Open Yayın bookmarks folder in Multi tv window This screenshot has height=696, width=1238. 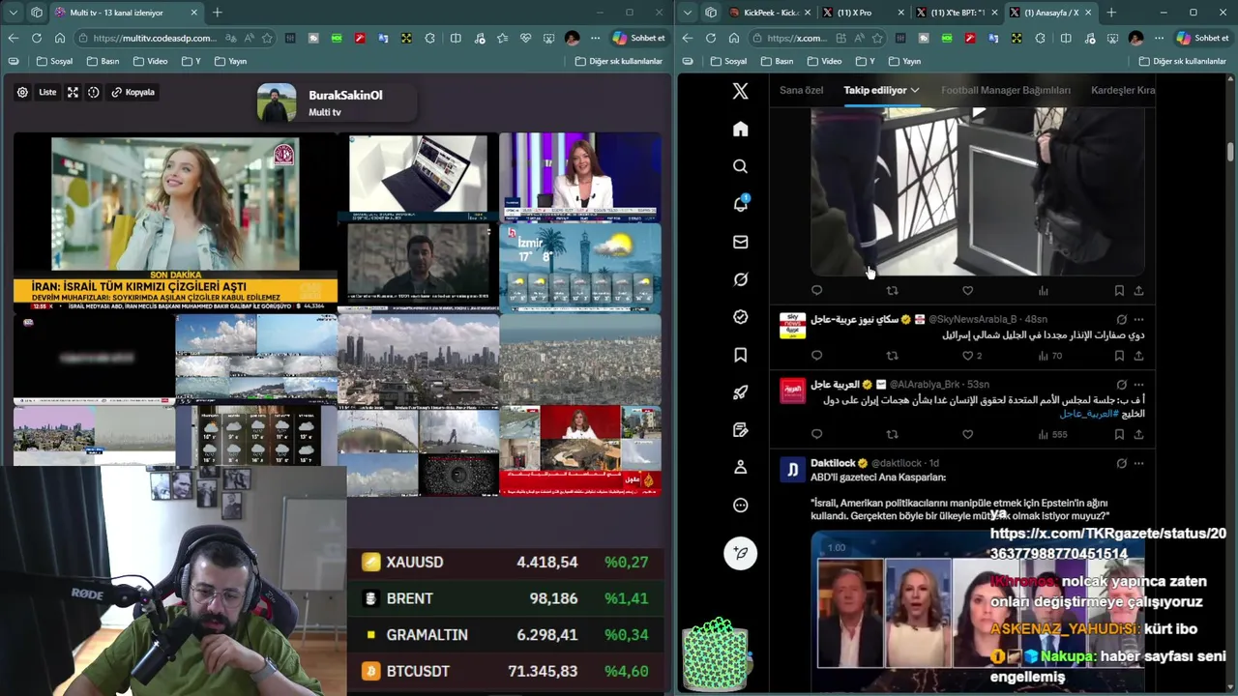(x=230, y=61)
